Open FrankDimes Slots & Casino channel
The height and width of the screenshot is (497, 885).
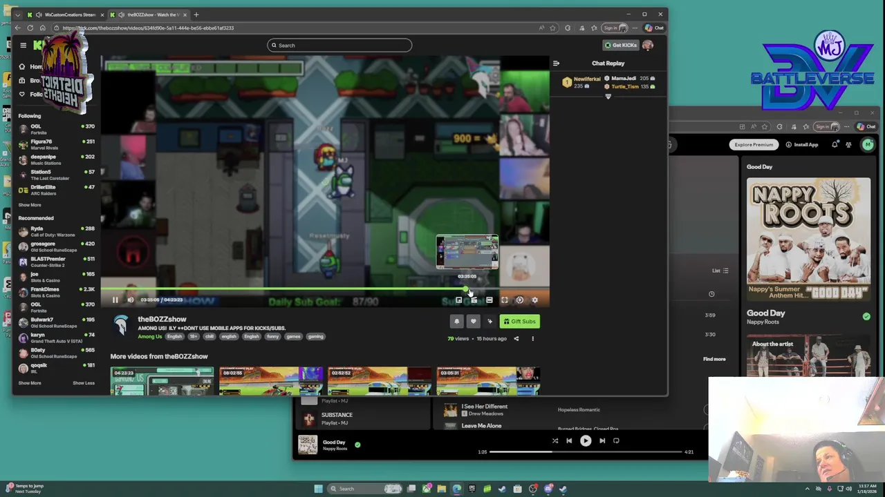click(57, 292)
